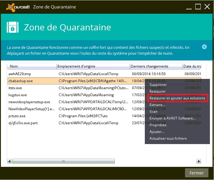This screenshot has width=214, height=180.
Task: Sort by the Nom column header
Action: (32, 66)
